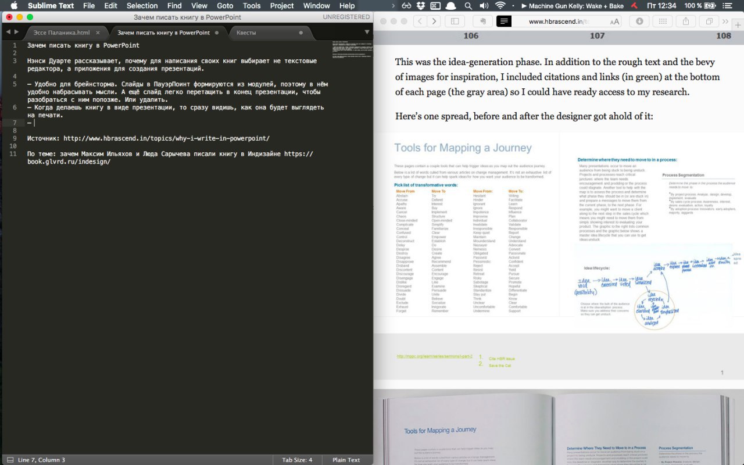Click the red hammer icon in menu bar
Screen dimensions: 744x465
tap(636, 6)
